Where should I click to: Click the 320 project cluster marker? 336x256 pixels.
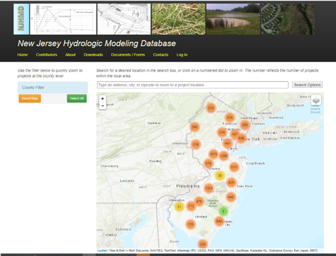pyautogui.click(x=202, y=244)
